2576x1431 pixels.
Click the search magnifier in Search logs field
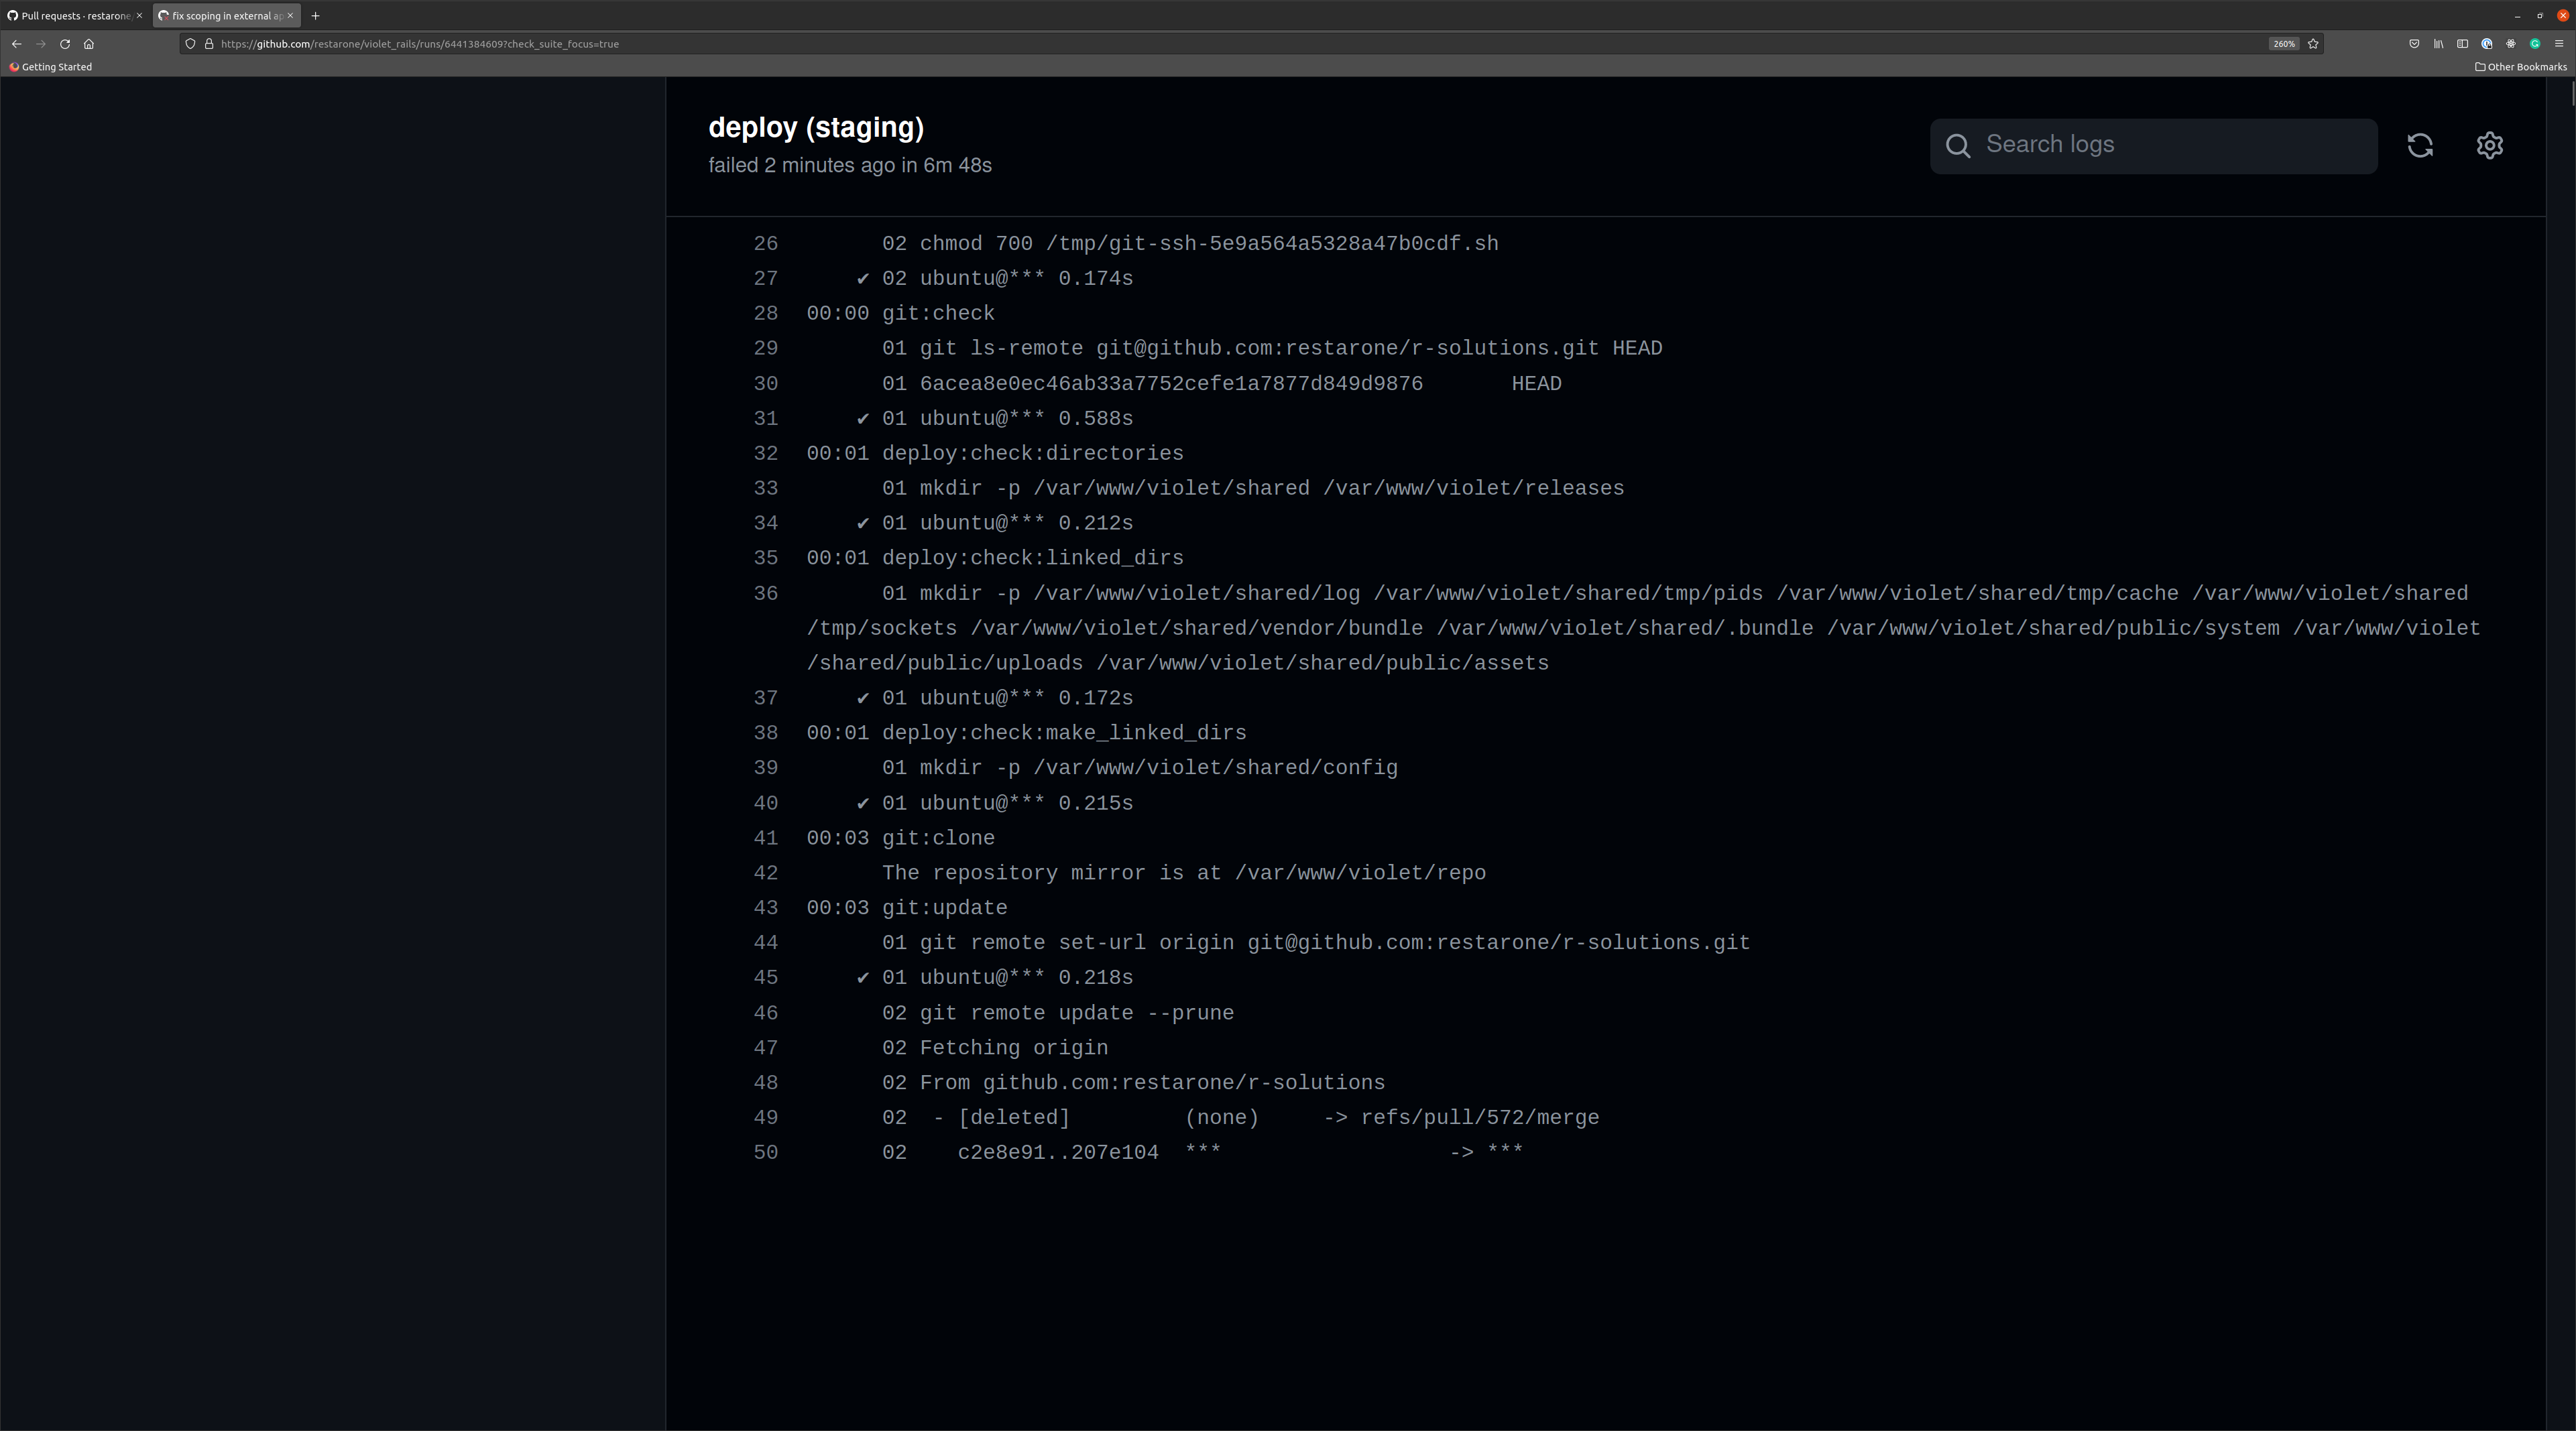click(1958, 145)
